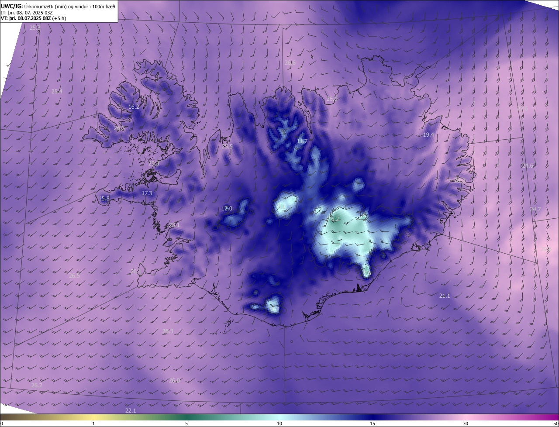Click the 26.2 value label

coord(37,385)
